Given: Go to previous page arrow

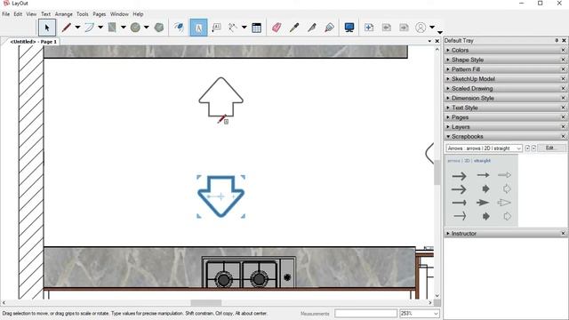Looking at the screenshot, I should [387, 28].
